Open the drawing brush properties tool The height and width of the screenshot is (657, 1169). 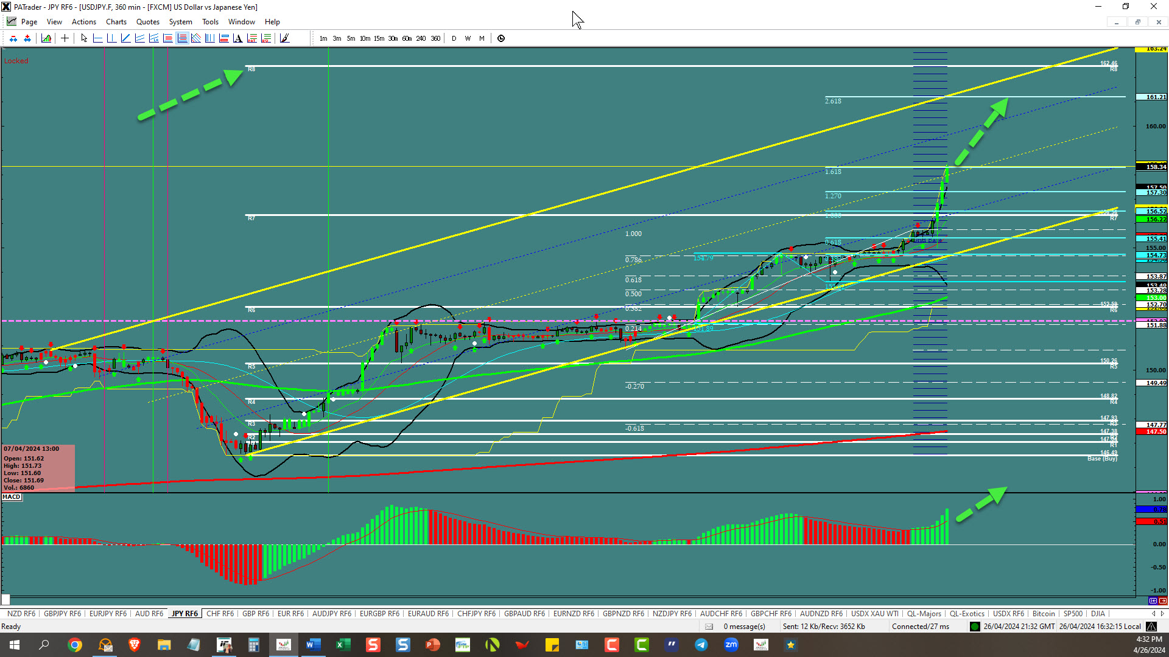[x=284, y=38]
